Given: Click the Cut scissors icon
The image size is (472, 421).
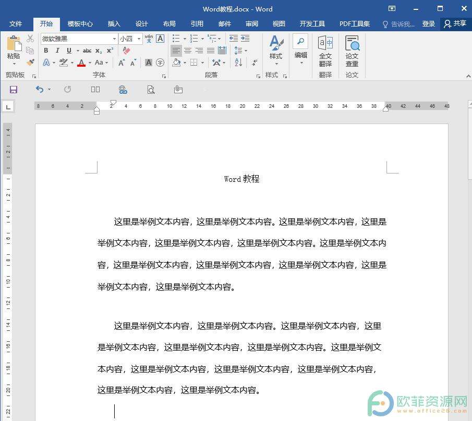Looking at the screenshot, I should [30, 39].
